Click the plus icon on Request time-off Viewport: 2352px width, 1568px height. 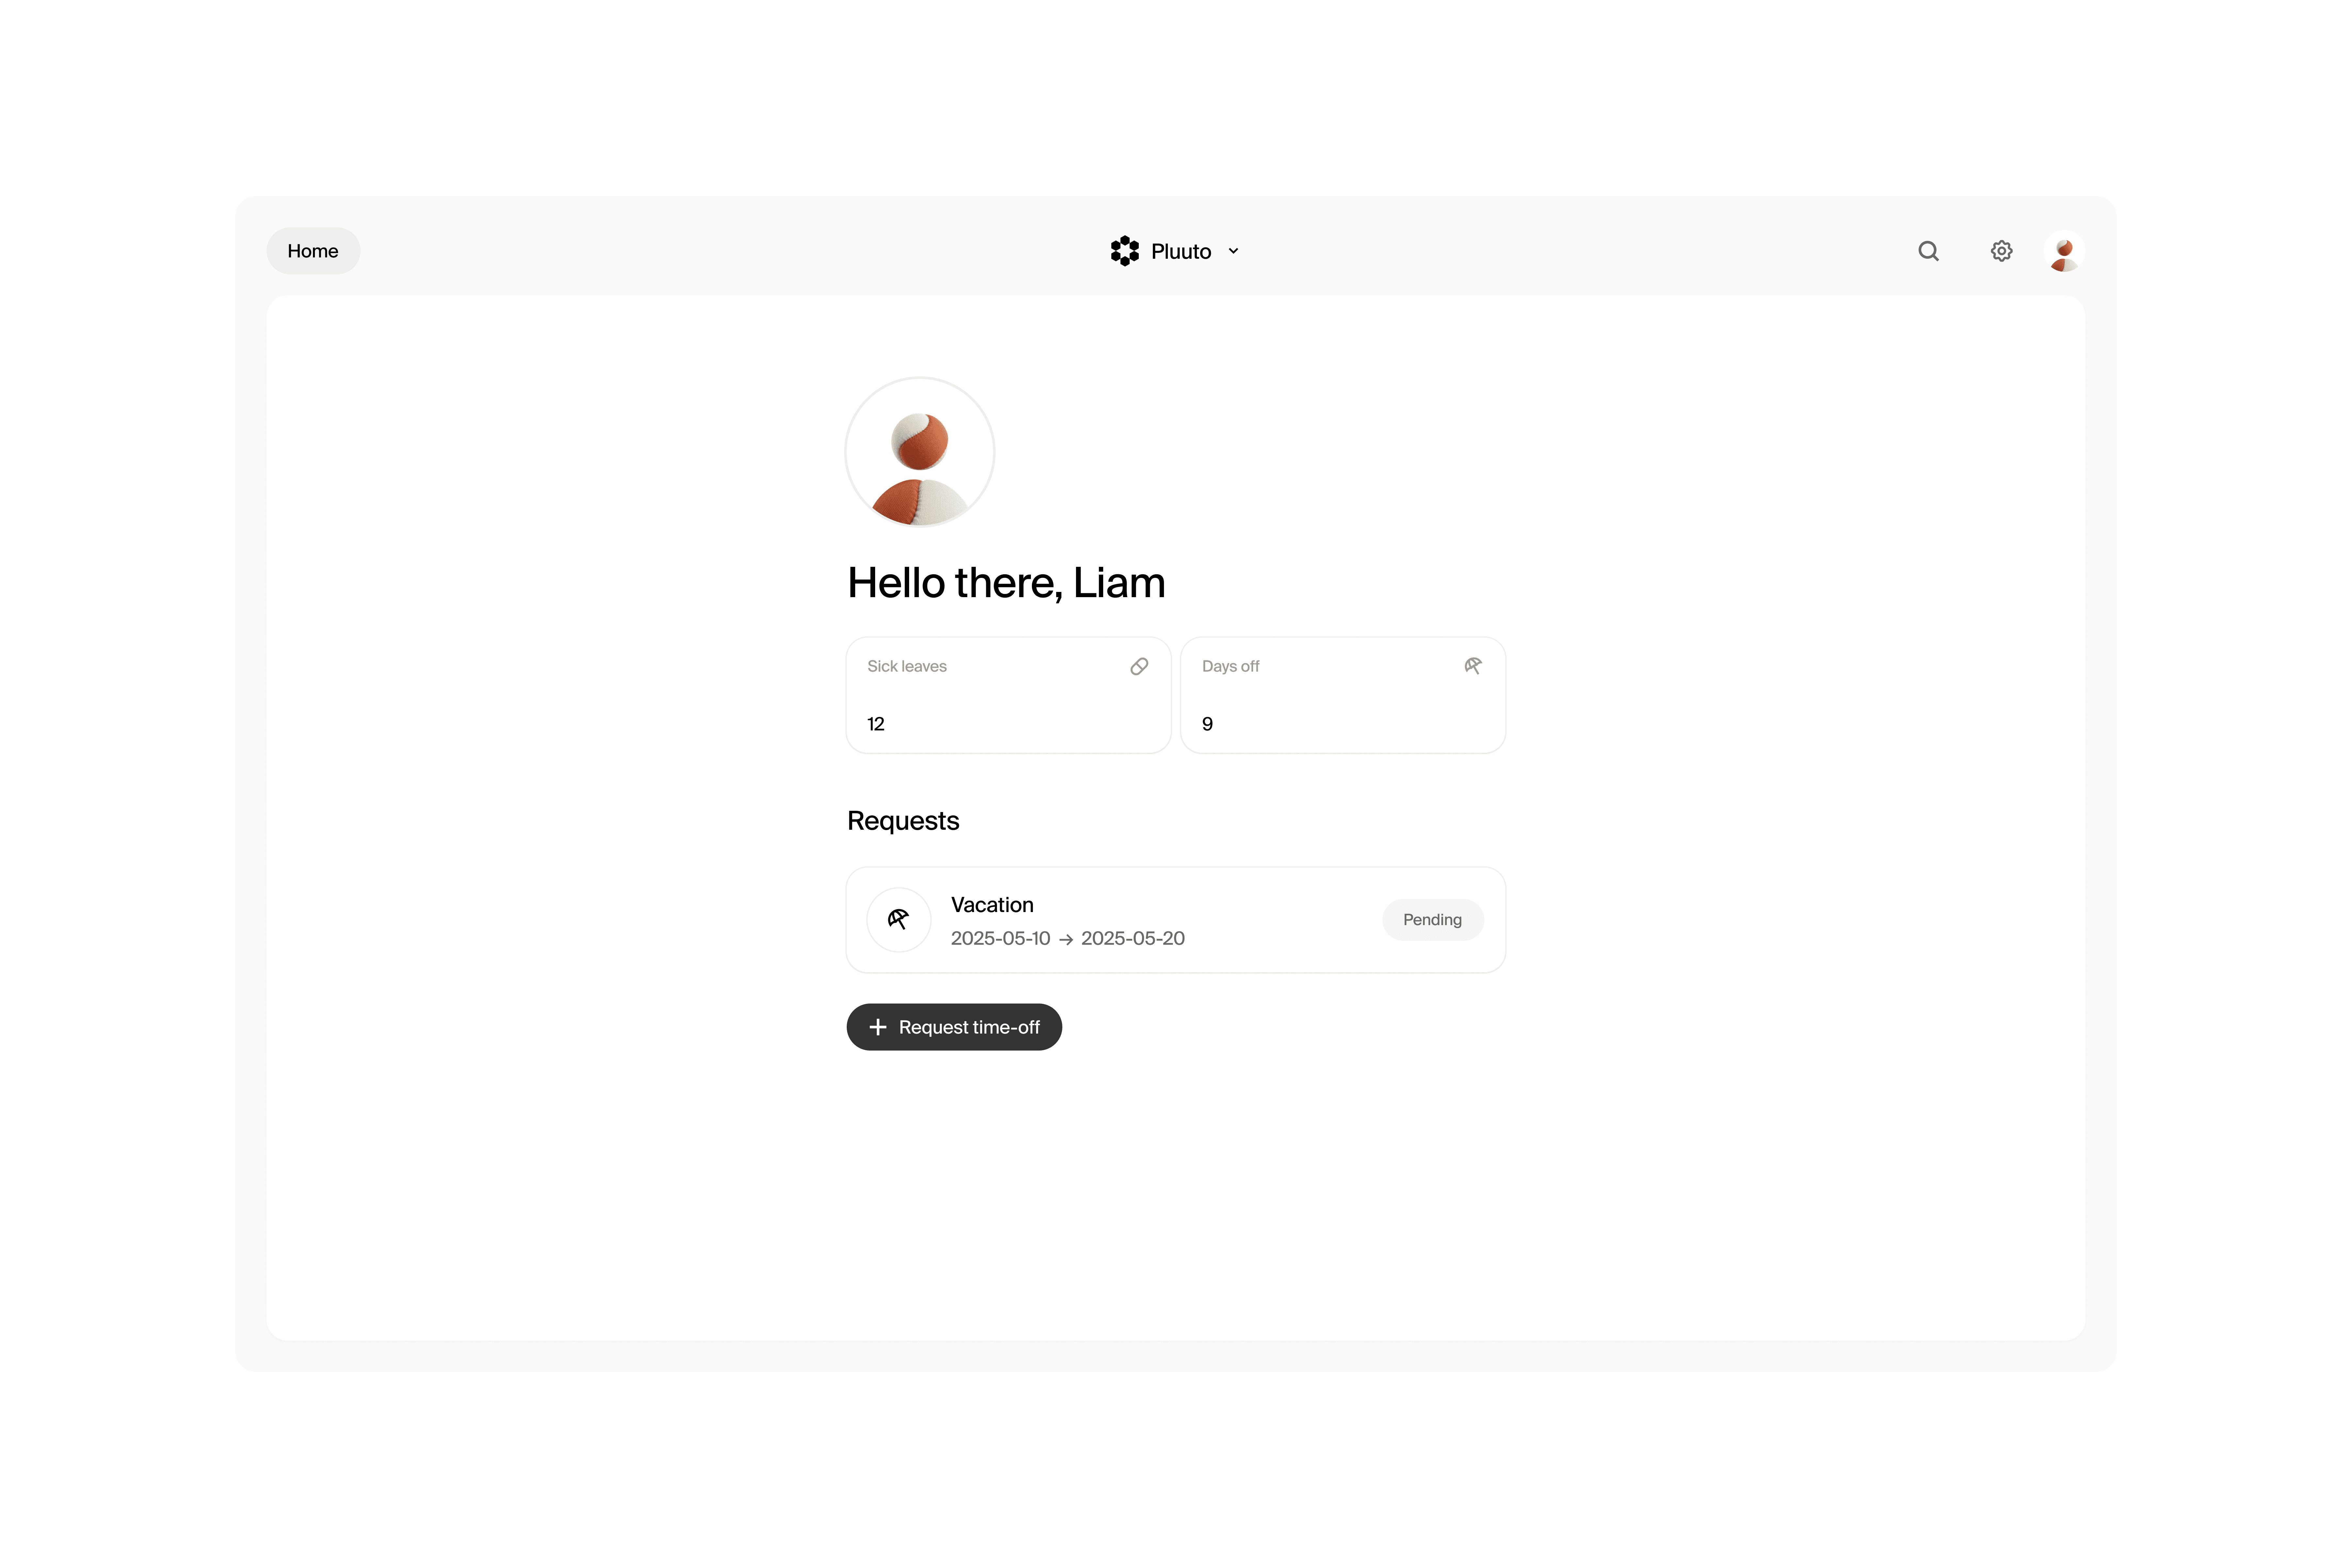click(878, 1027)
